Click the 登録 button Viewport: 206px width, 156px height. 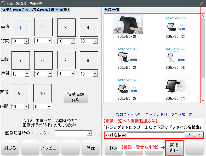(90, 148)
